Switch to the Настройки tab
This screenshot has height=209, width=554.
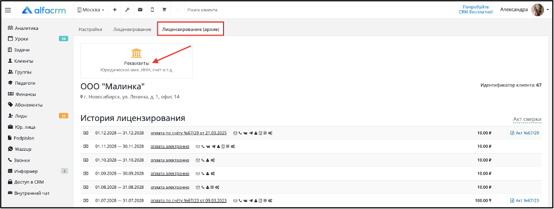[91, 29]
